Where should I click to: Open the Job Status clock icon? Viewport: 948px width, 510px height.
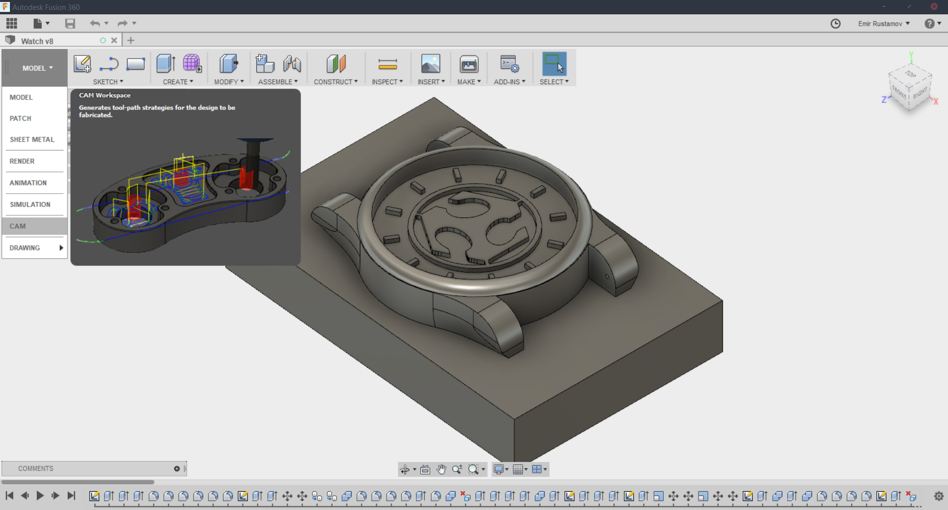point(835,24)
